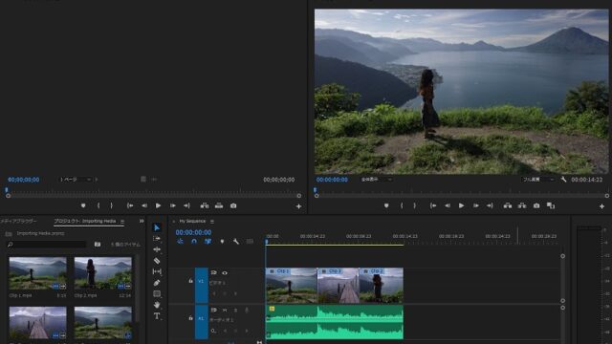Show hidden panel tabs chevron
Image resolution: width=612 pixels, height=344 pixels.
point(142,221)
